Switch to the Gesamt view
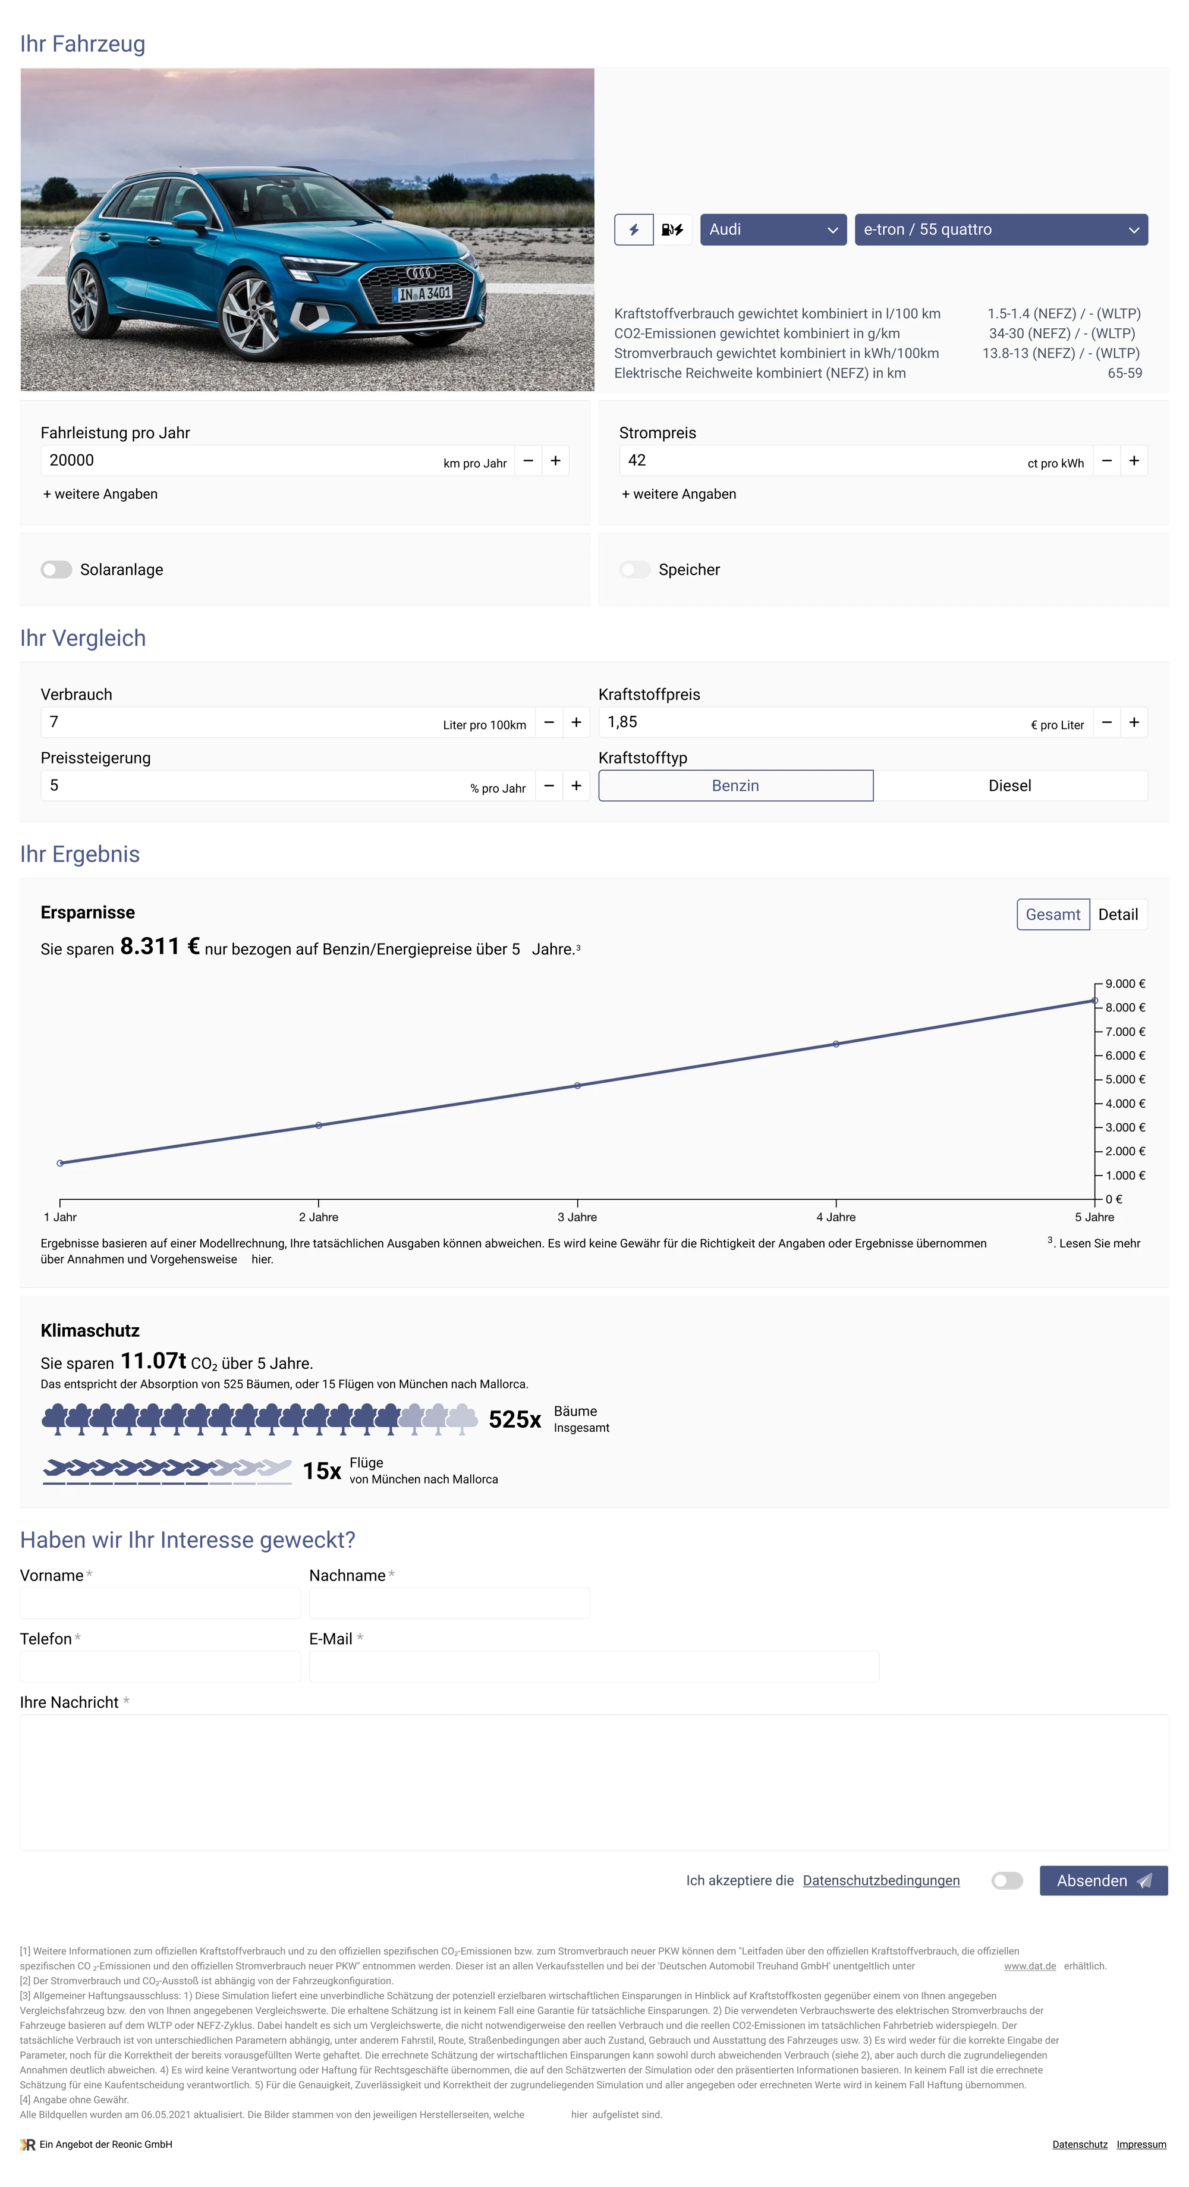This screenshot has height=2187, width=1189. (1053, 915)
